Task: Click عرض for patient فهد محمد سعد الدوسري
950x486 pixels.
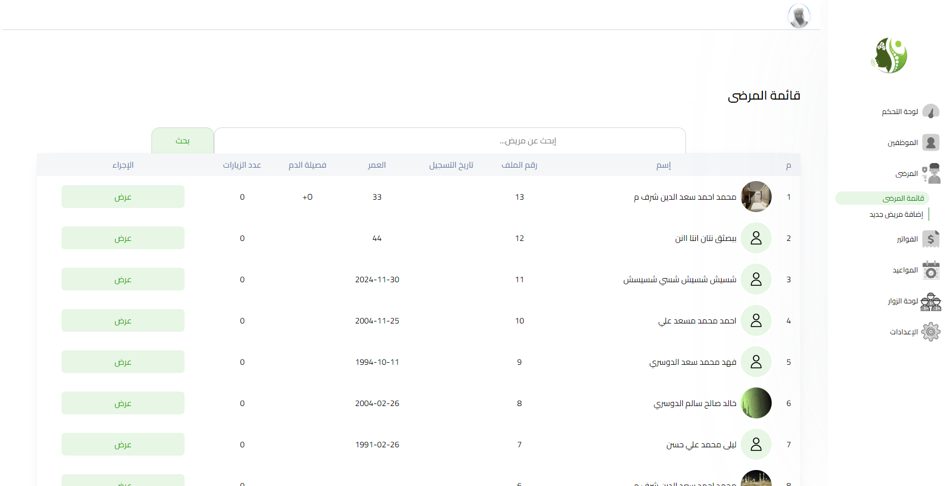Action: pos(122,362)
